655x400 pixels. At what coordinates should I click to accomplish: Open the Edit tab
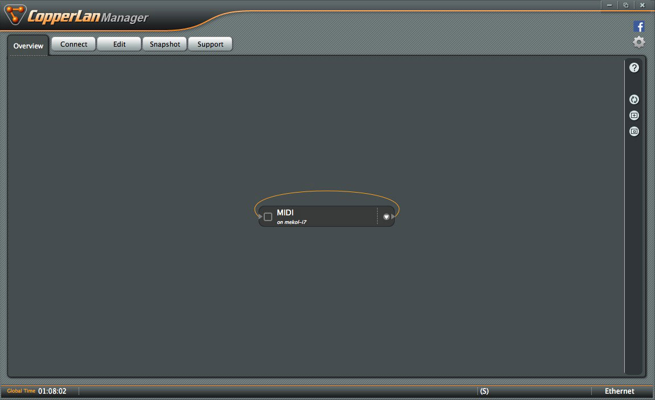point(119,44)
